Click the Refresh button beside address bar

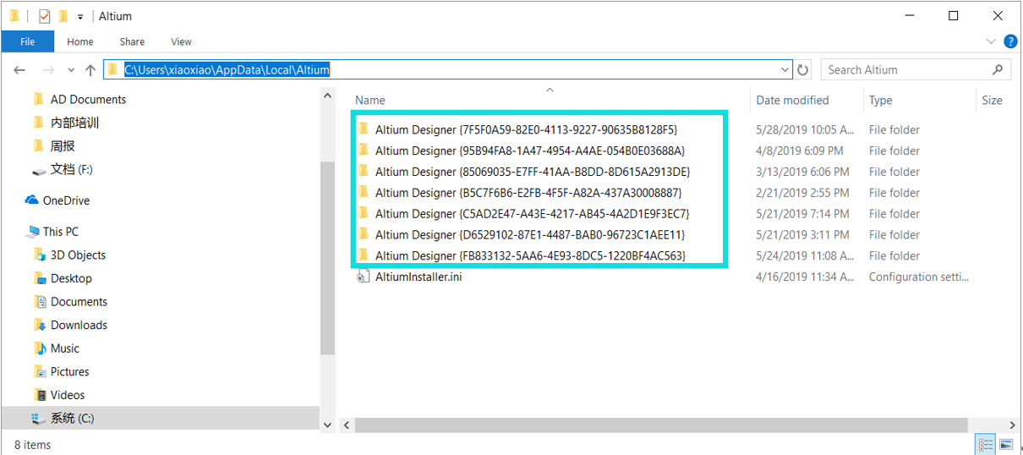click(x=803, y=70)
